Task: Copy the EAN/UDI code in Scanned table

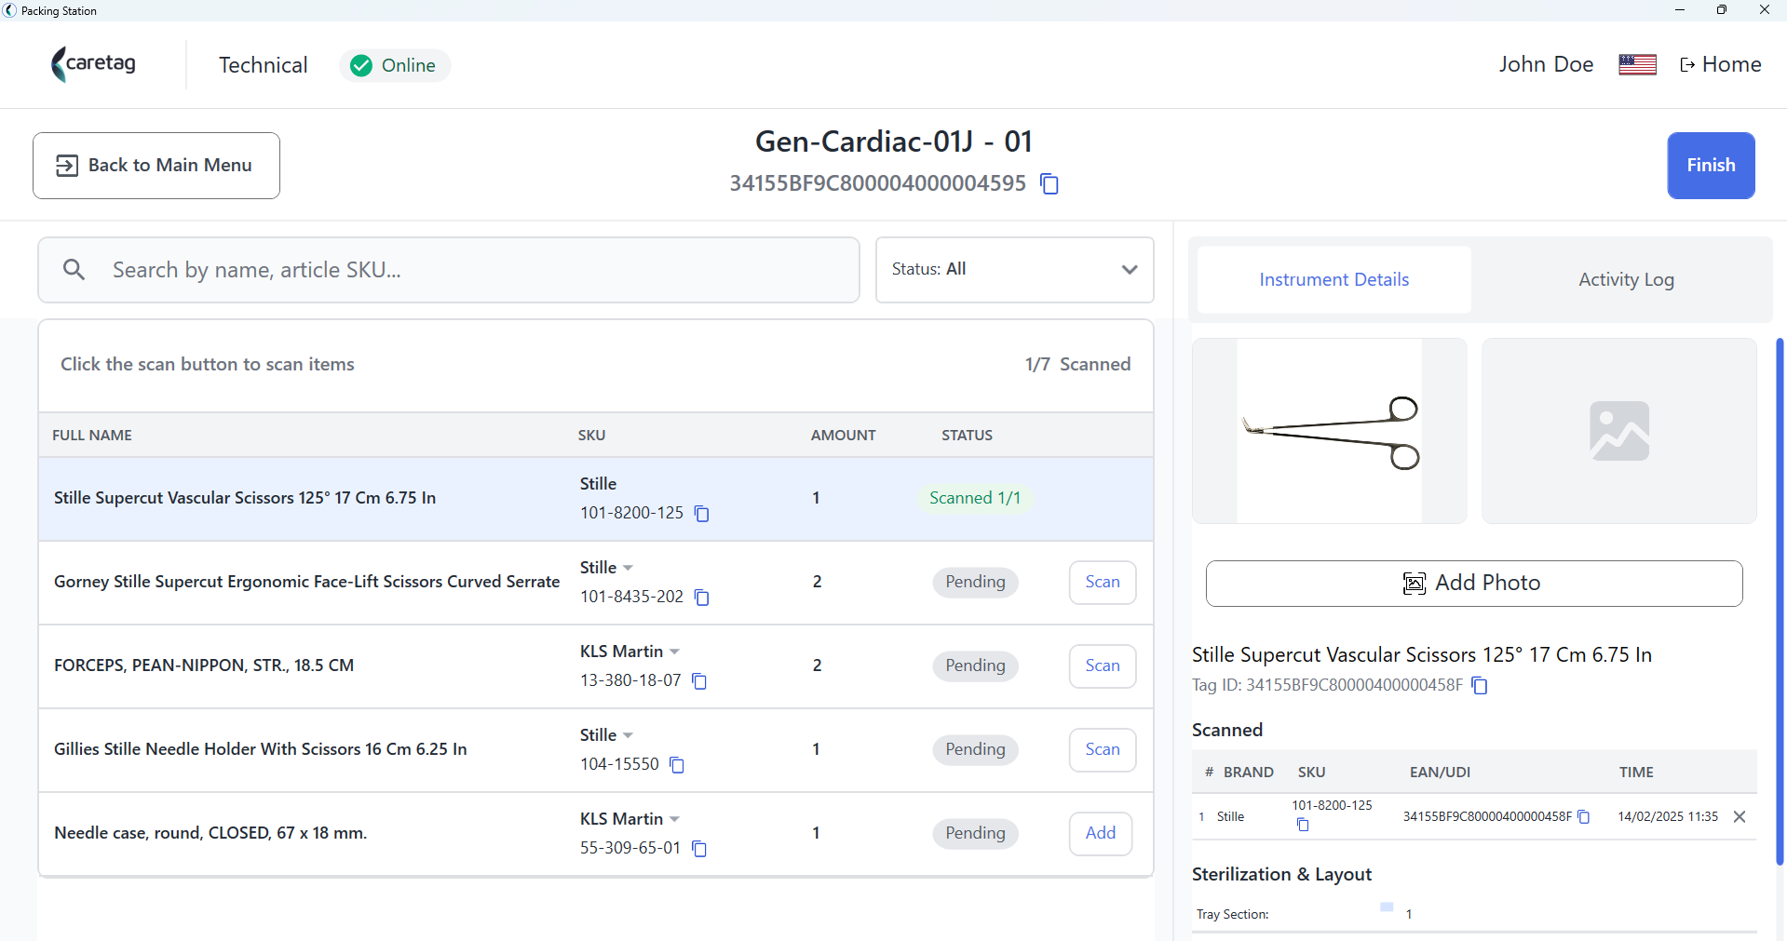Action: click(1583, 816)
